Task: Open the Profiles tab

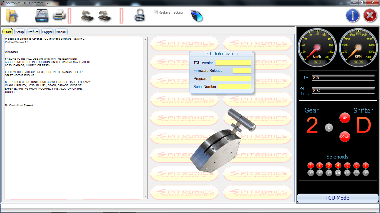Action: coord(33,32)
